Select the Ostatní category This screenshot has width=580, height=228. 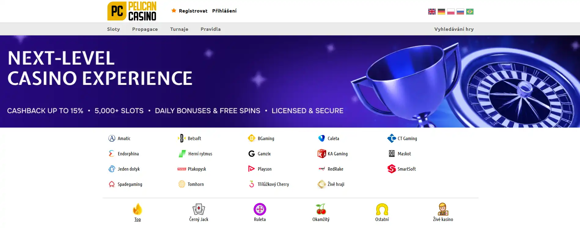tap(382, 212)
